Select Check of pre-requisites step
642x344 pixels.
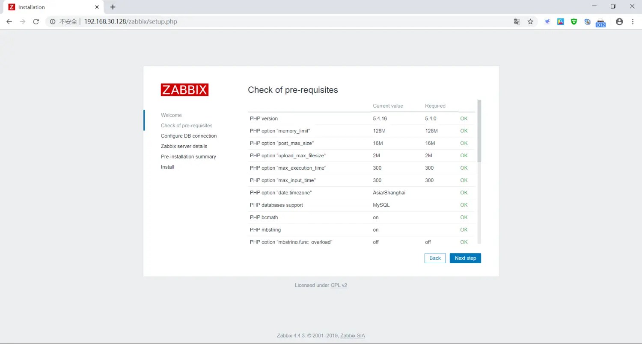187,126
